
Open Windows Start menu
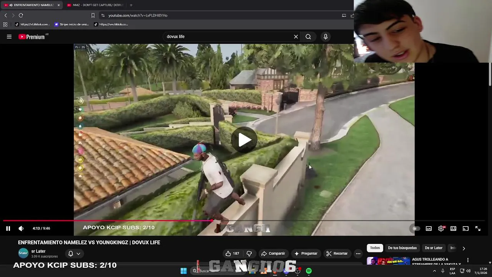[x=184, y=271]
